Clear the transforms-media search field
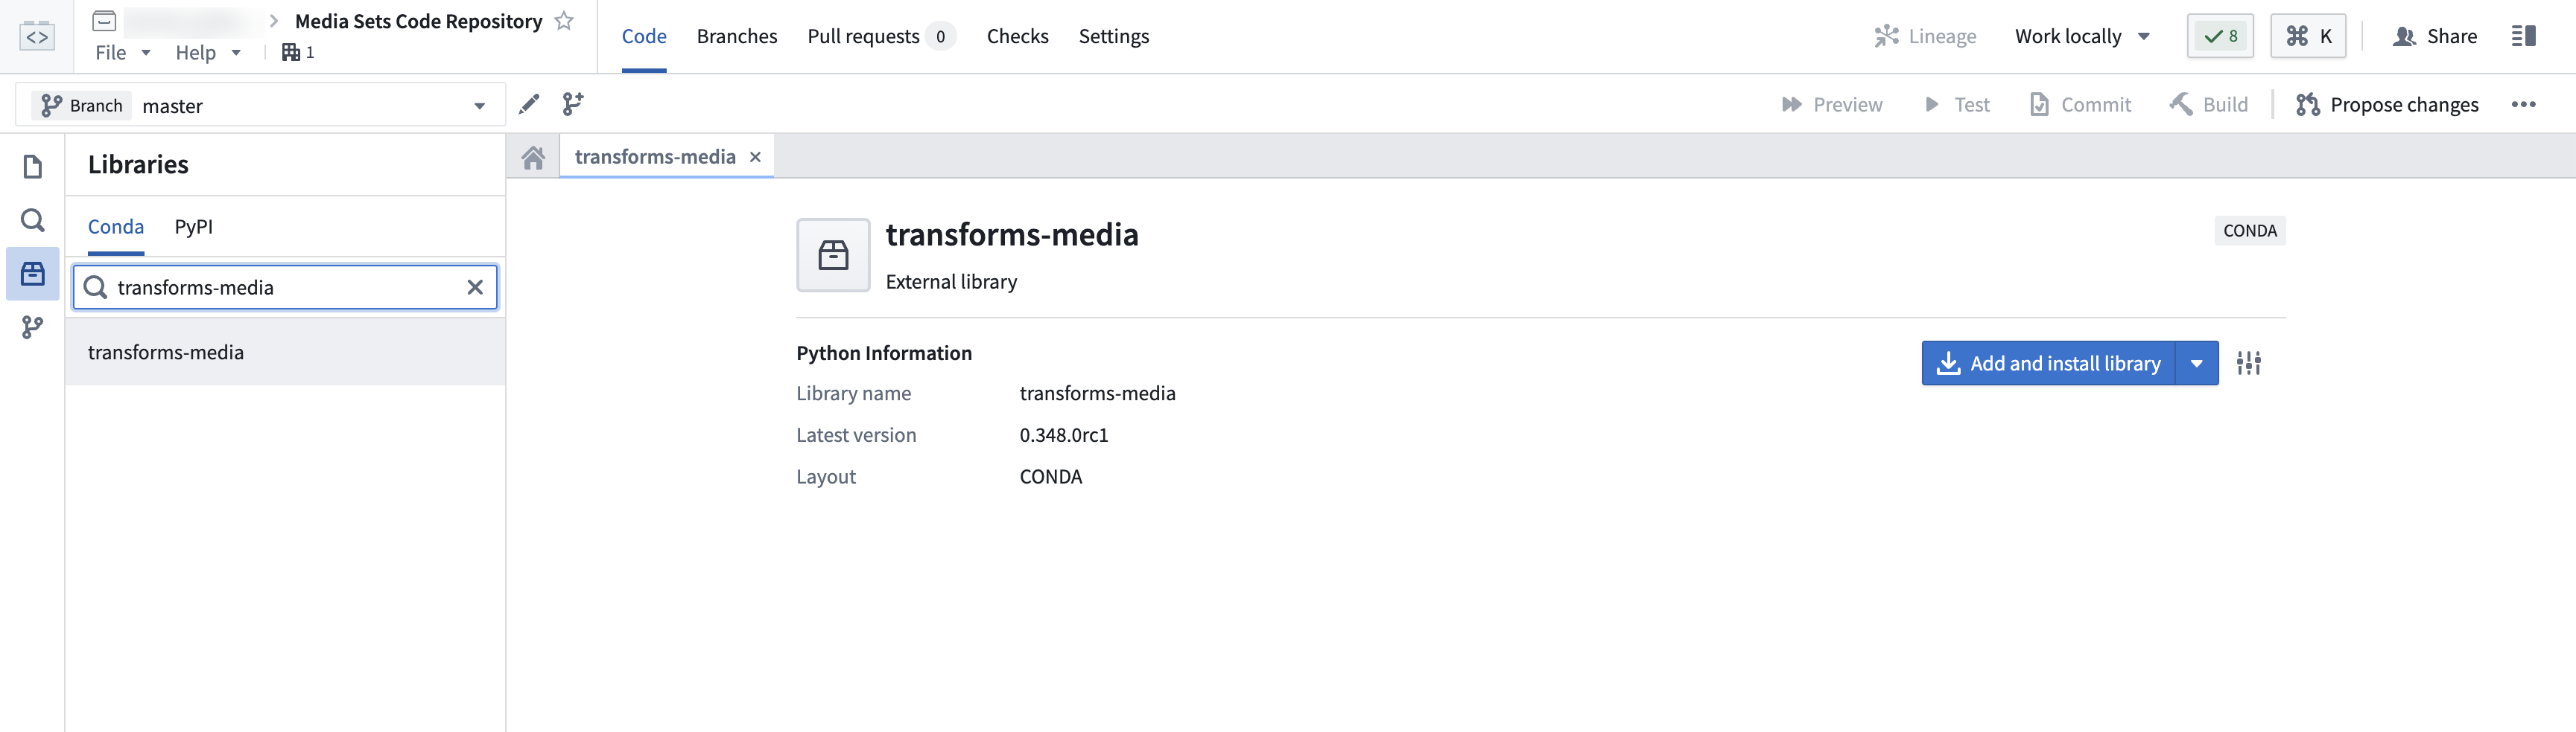The width and height of the screenshot is (2576, 732). 475,288
